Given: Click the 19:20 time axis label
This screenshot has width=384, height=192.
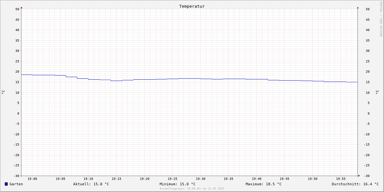Looking at the screenshot, I should [145, 179].
